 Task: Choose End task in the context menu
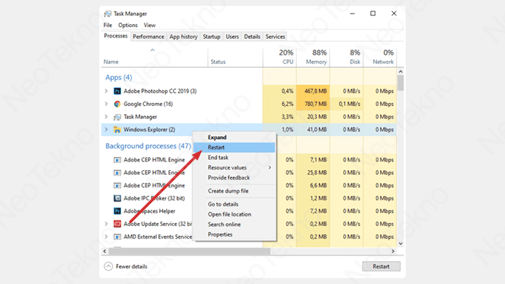coord(234,158)
